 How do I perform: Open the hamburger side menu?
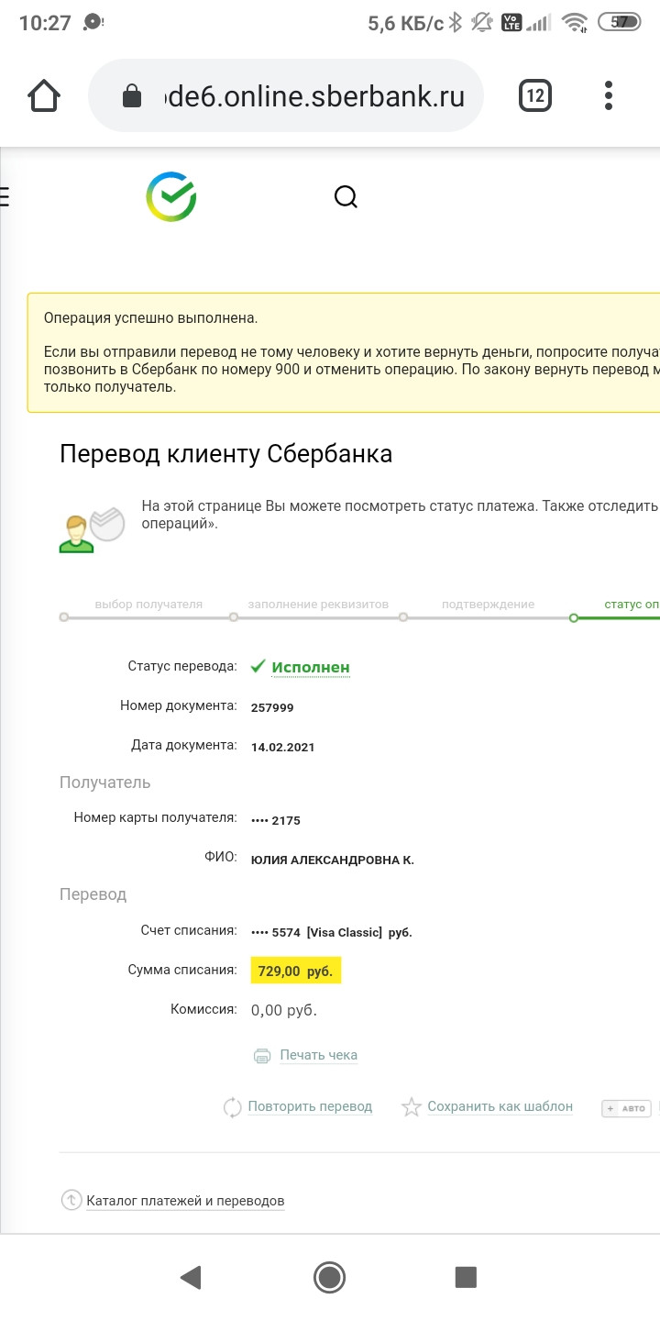pos(5,196)
